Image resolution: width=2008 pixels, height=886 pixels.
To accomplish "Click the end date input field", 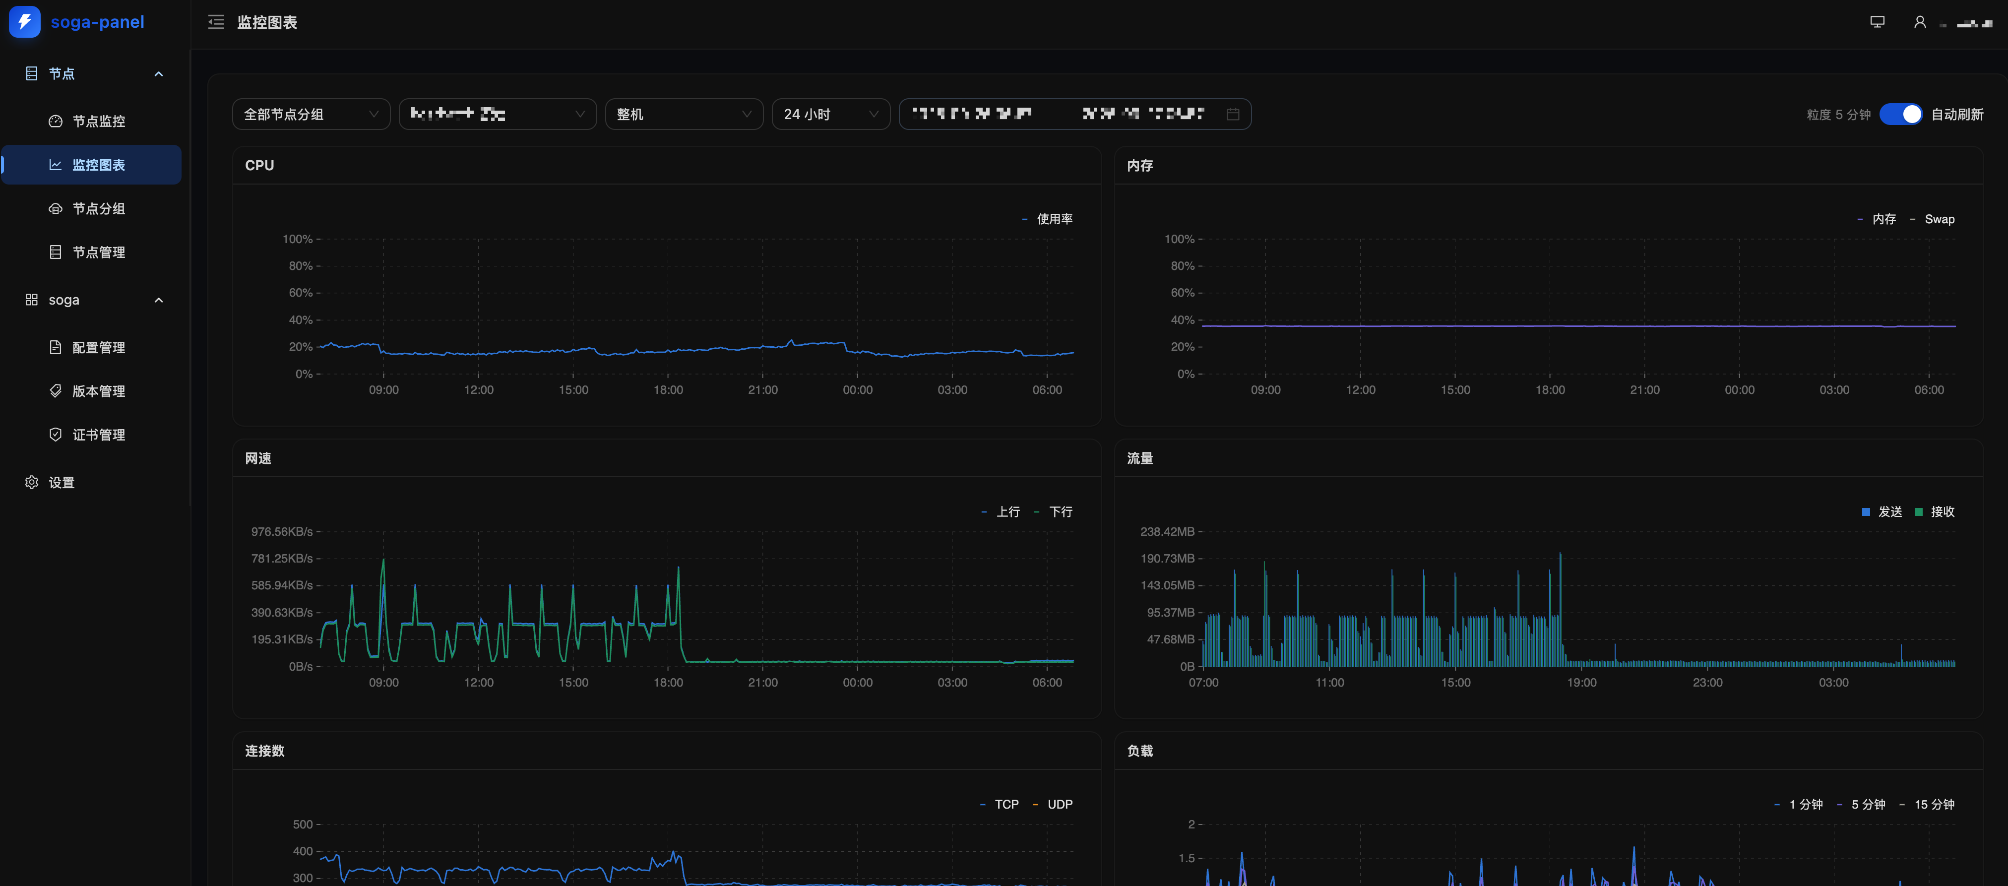I will pyautogui.click(x=1143, y=115).
